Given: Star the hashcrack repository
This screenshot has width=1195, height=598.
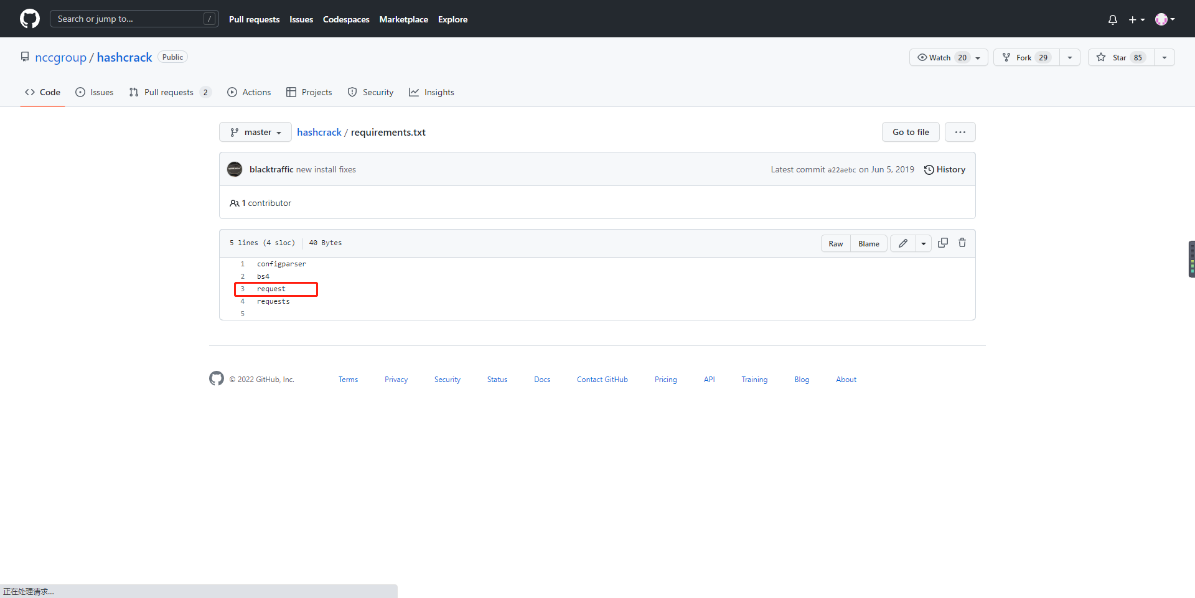Looking at the screenshot, I should pyautogui.click(x=1119, y=57).
